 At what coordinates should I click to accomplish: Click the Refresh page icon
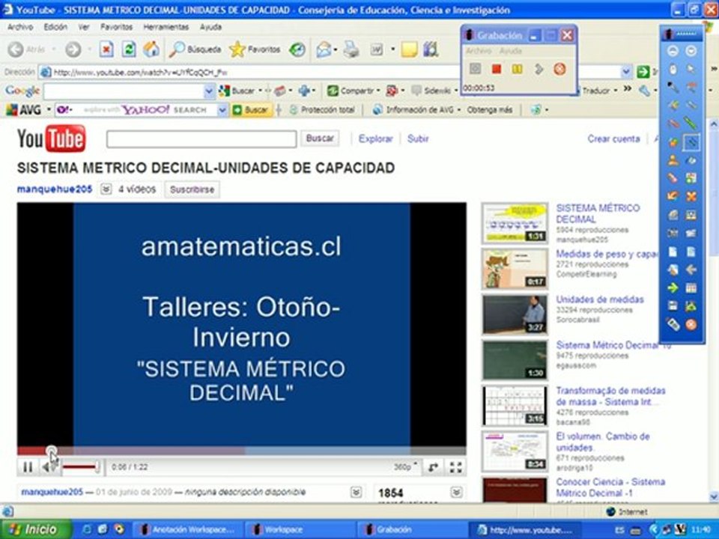[x=129, y=49]
